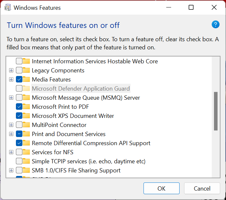Expand the Media Features tree node

pyautogui.click(x=11, y=80)
